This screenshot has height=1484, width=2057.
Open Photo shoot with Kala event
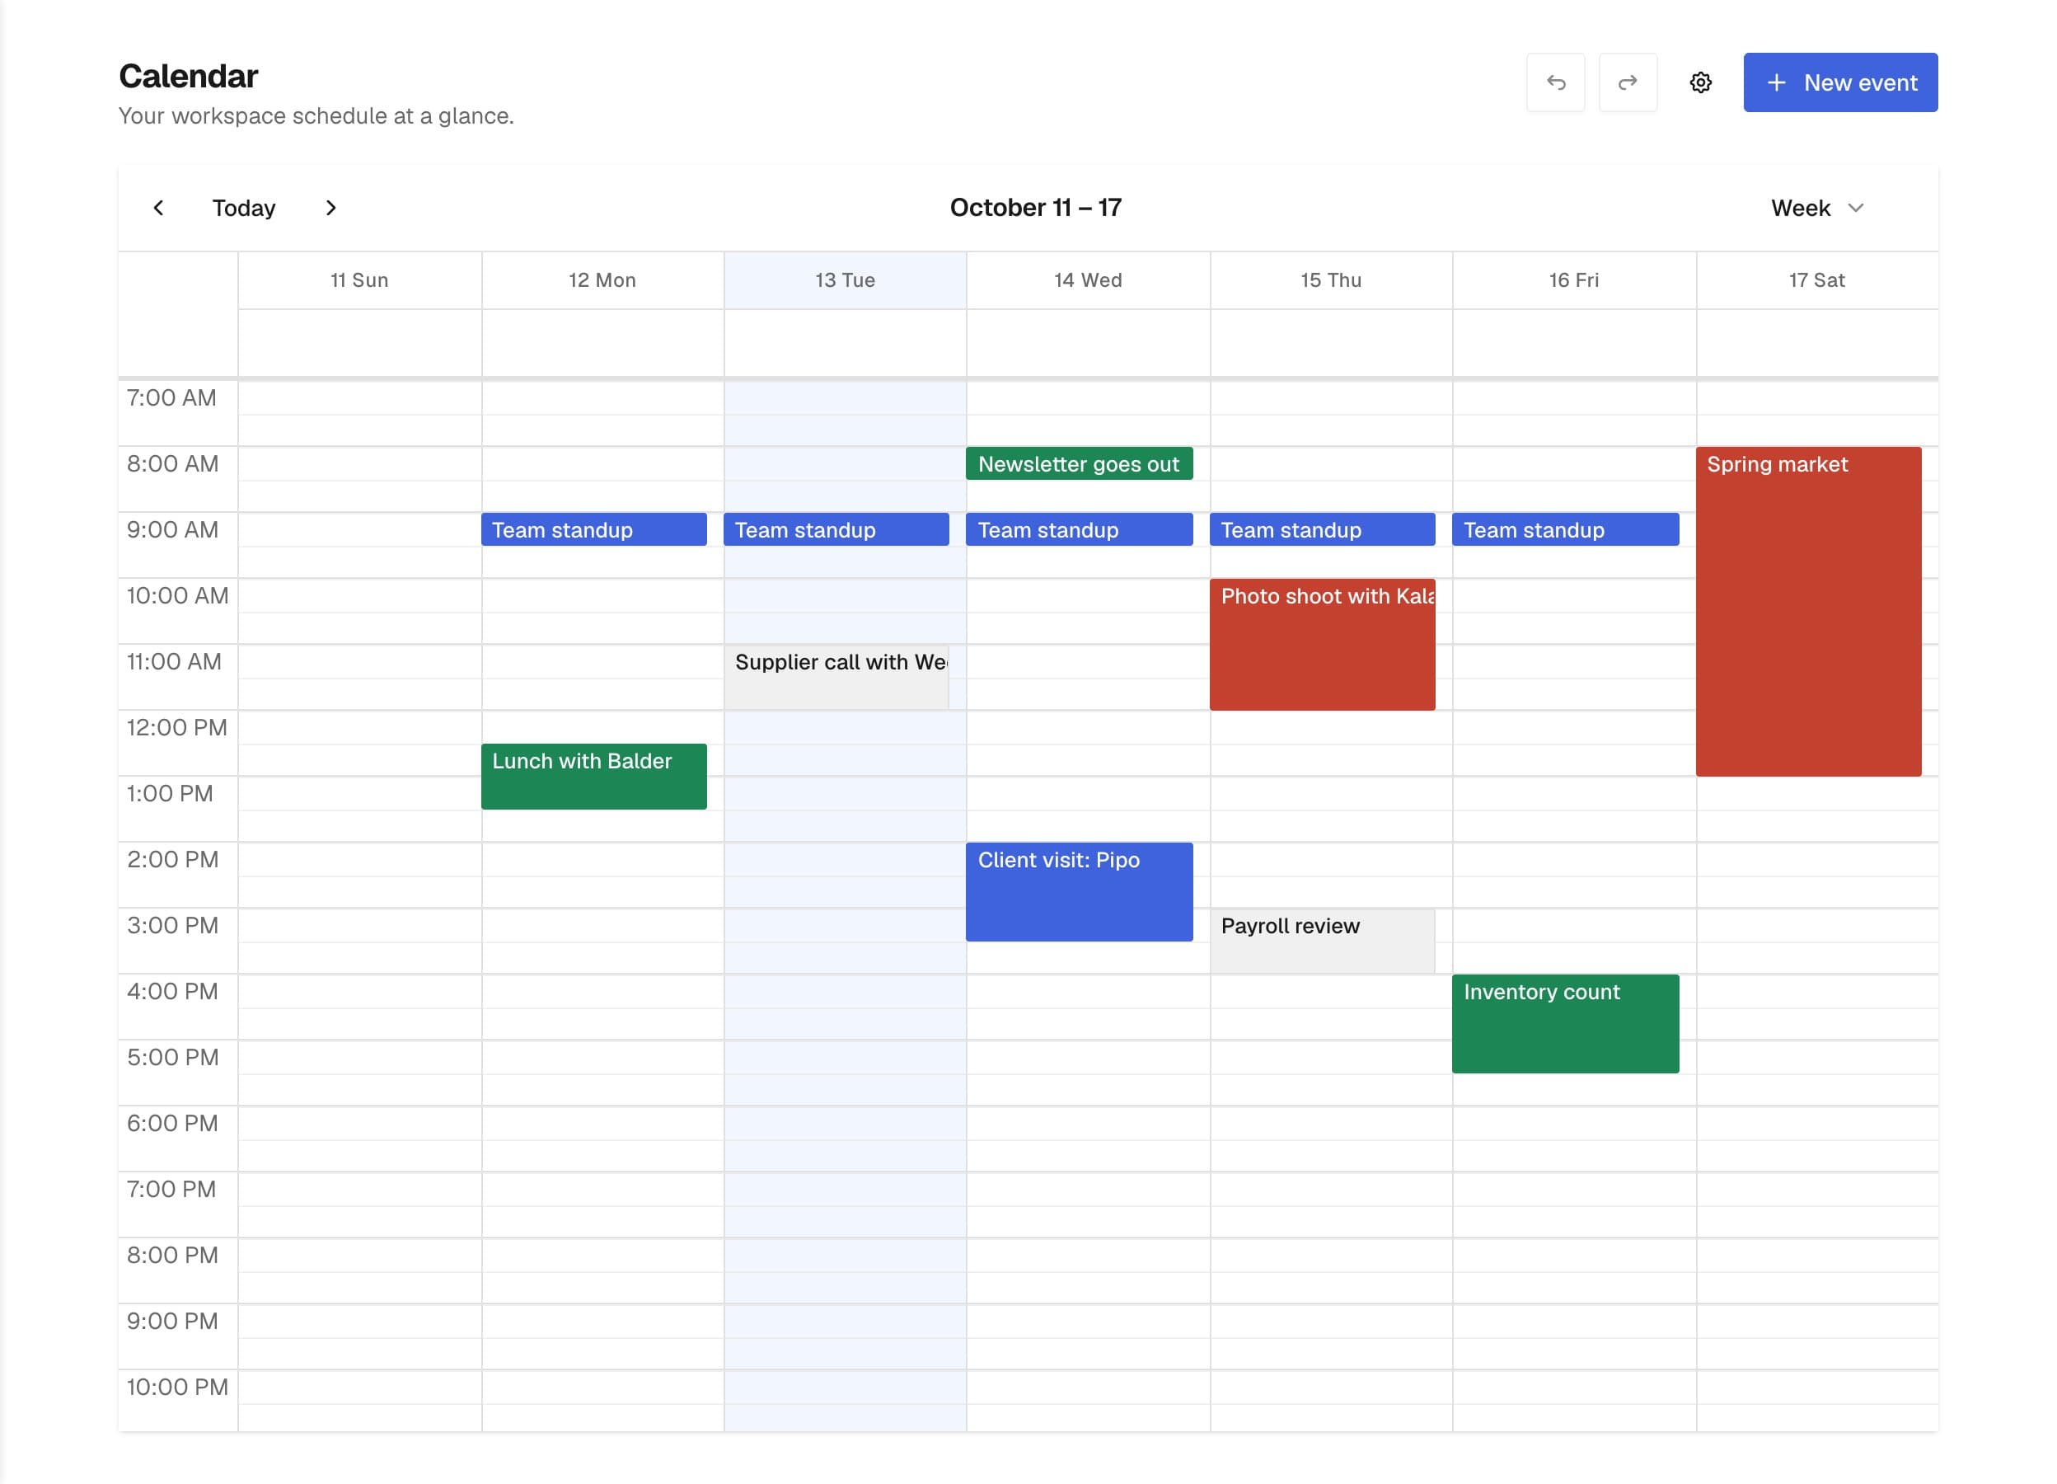point(1321,644)
